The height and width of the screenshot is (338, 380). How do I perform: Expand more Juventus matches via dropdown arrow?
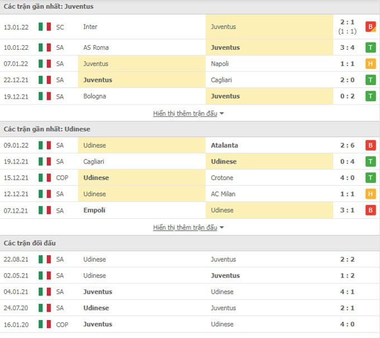click(x=222, y=114)
